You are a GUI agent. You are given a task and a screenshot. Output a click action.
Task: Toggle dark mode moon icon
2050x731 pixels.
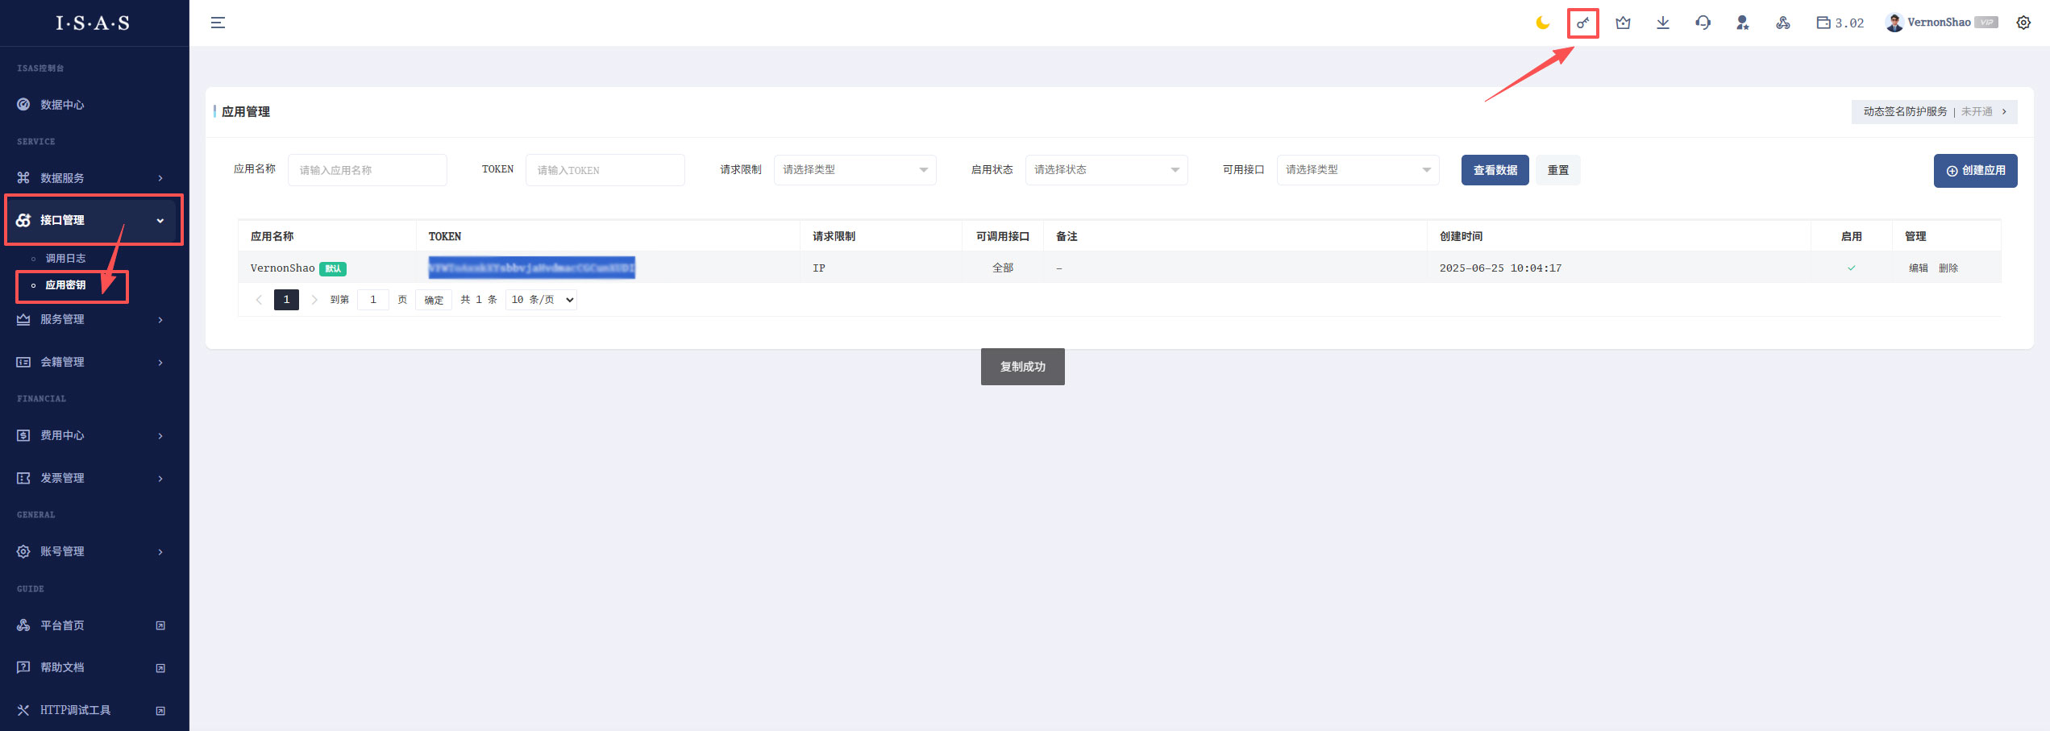tap(1542, 23)
